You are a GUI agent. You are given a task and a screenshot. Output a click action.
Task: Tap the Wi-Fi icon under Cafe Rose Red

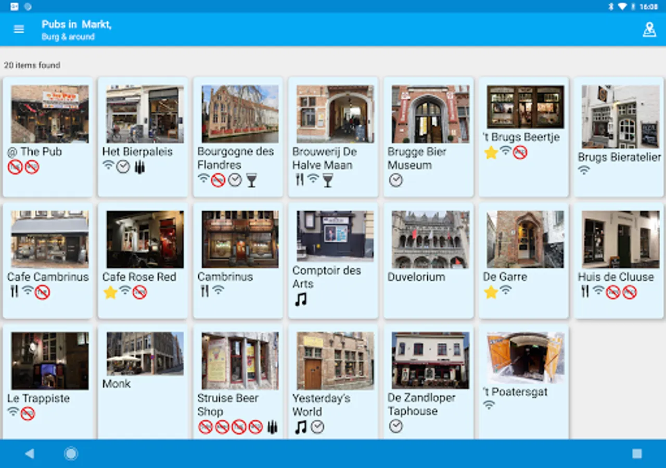[125, 291]
